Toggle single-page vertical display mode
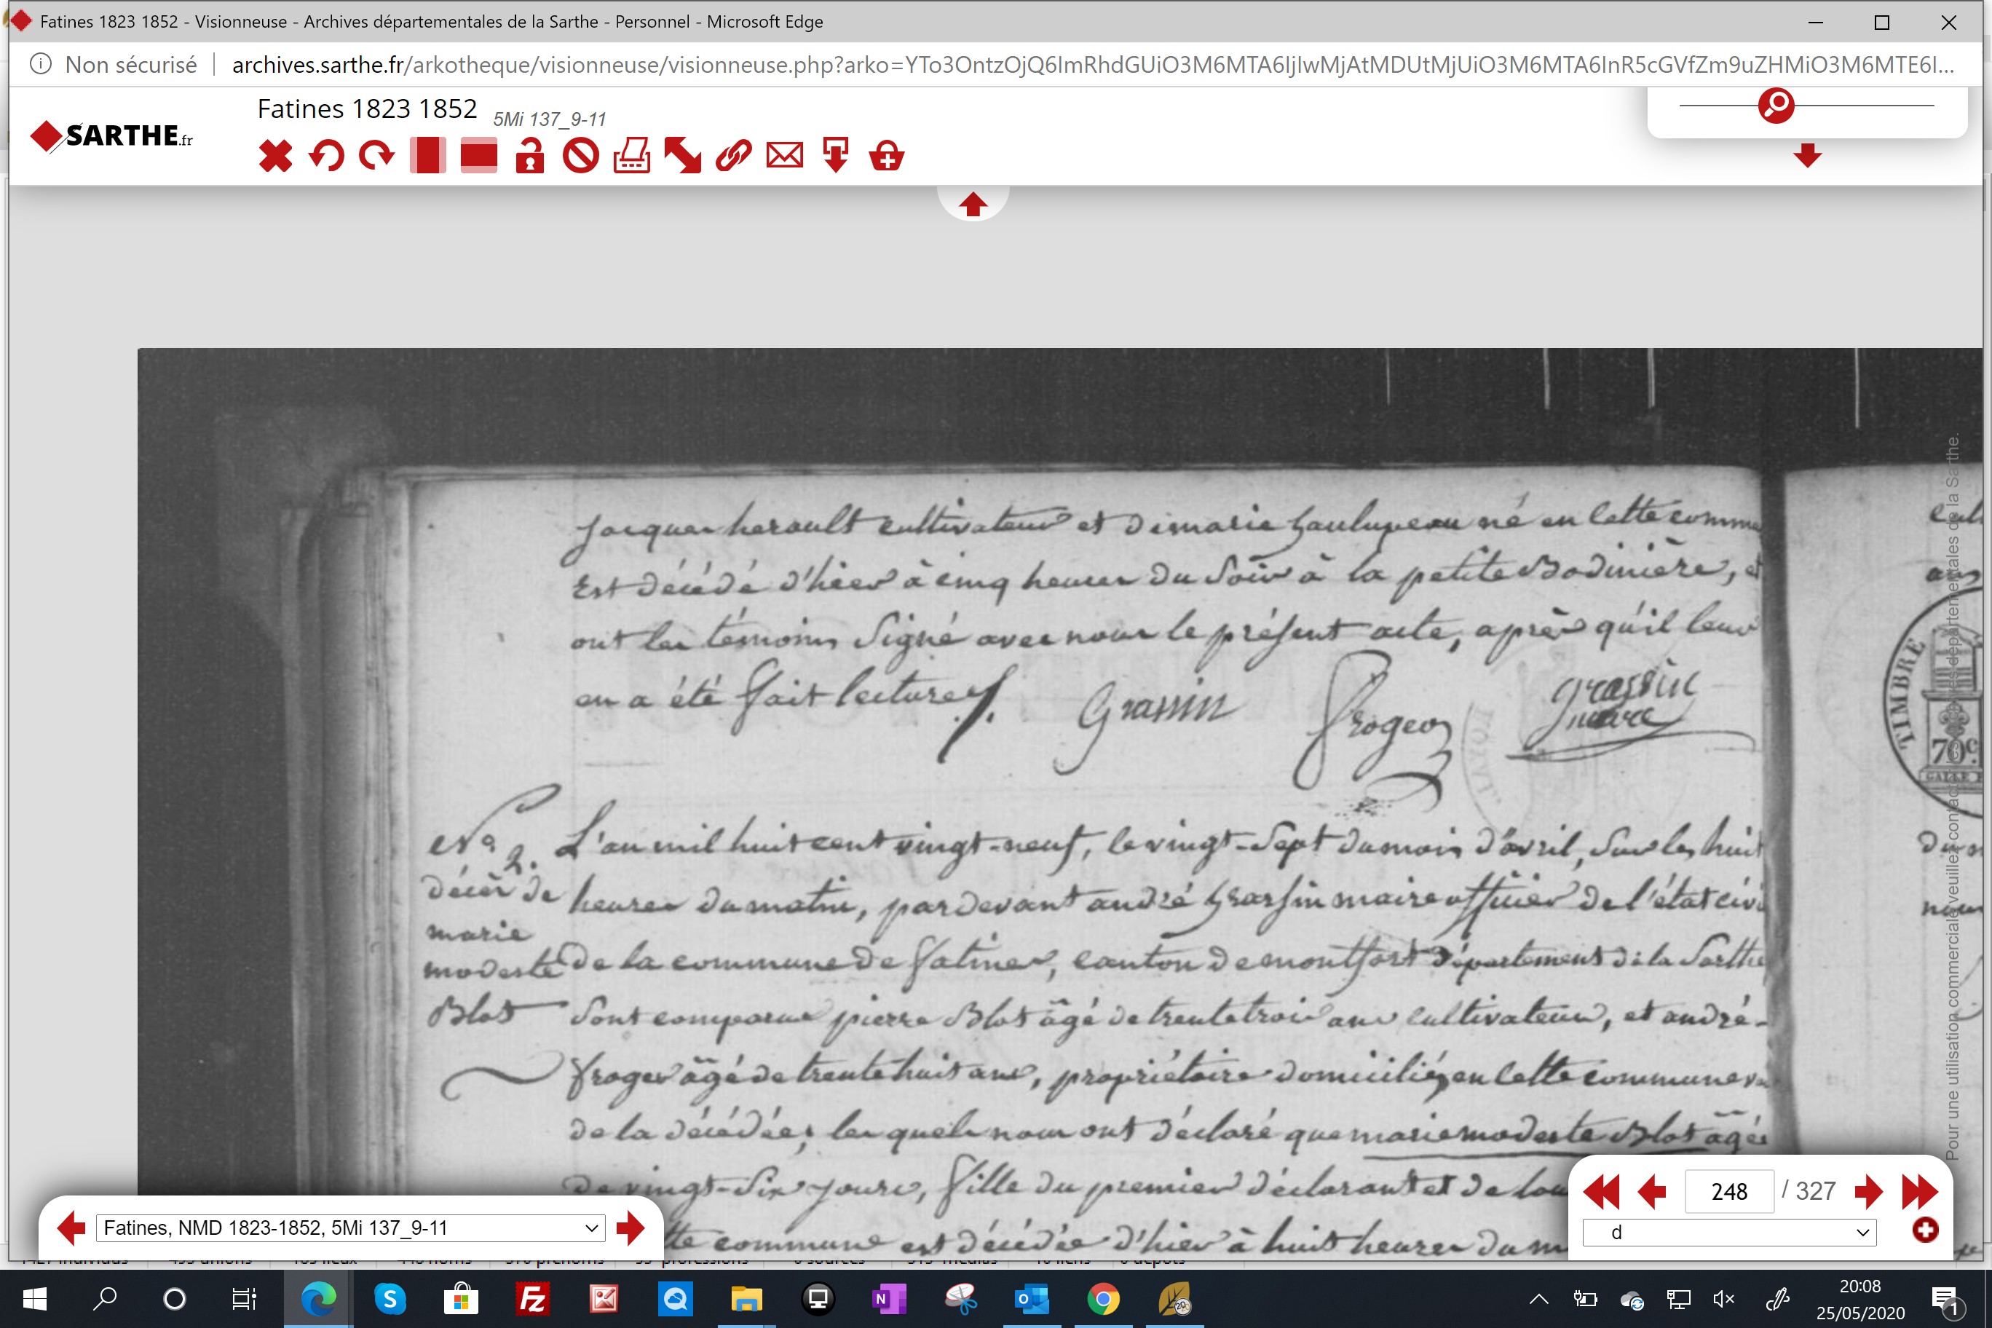The height and width of the screenshot is (1328, 1992). 427,156
